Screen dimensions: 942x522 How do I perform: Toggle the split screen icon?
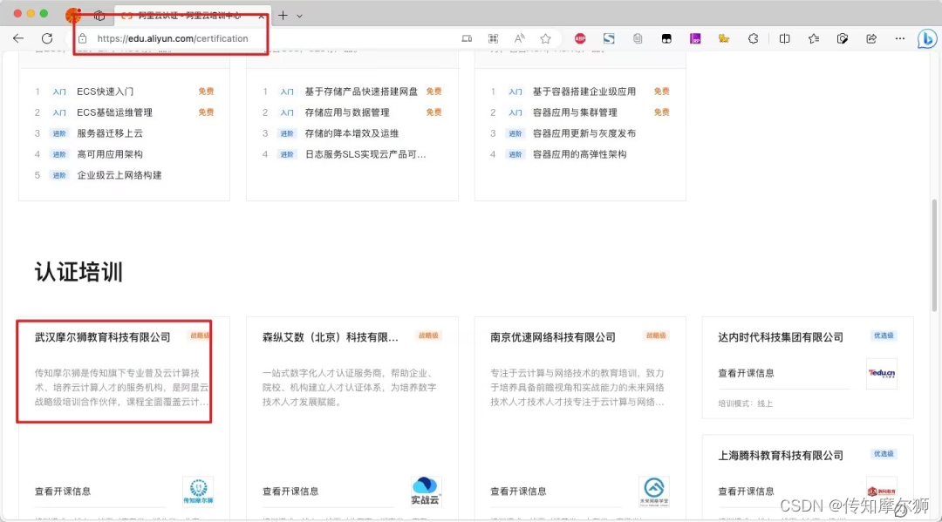(785, 38)
